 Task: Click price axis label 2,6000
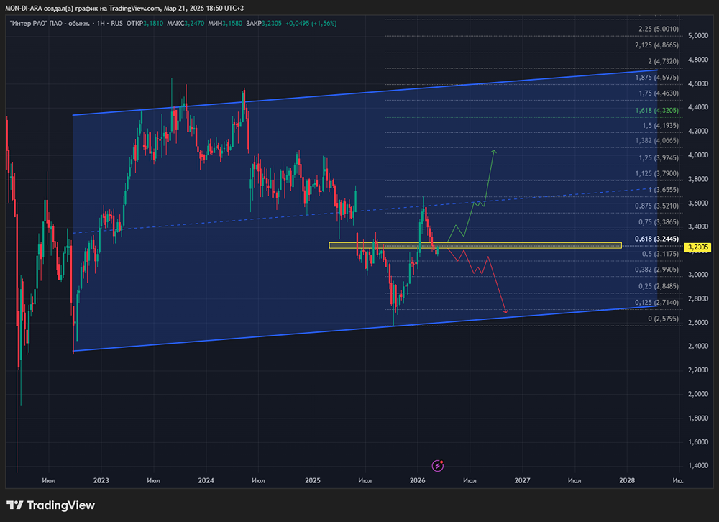coord(698,322)
